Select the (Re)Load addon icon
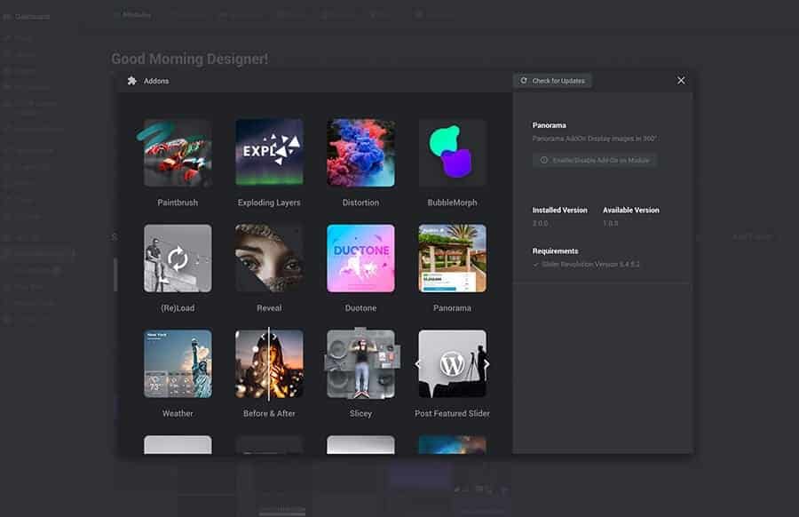799x517 pixels. [x=178, y=258]
